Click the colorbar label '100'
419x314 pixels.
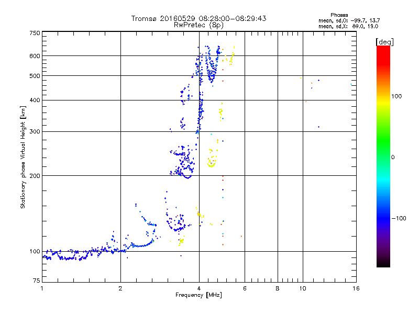click(396, 96)
